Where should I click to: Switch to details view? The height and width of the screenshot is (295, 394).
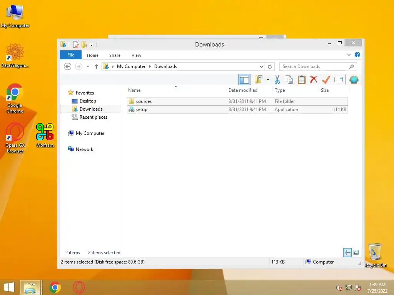pos(347,253)
